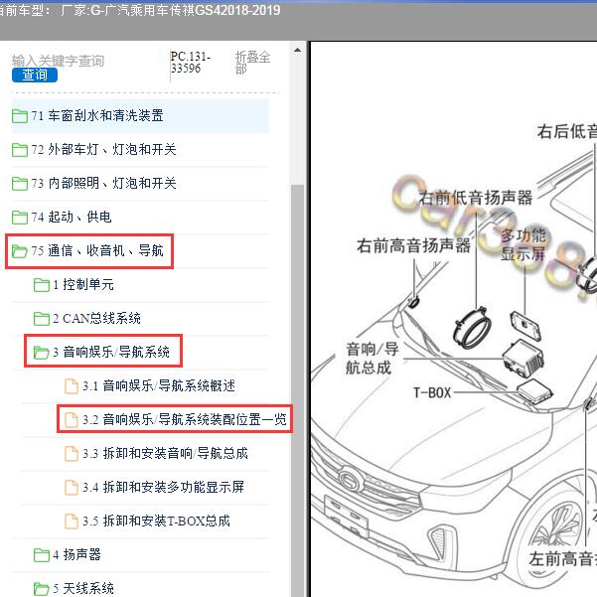Select tree row 71 车窗刮水和清洗装置
Viewport: 597px width, 597px height.
click(x=140, y=116)
